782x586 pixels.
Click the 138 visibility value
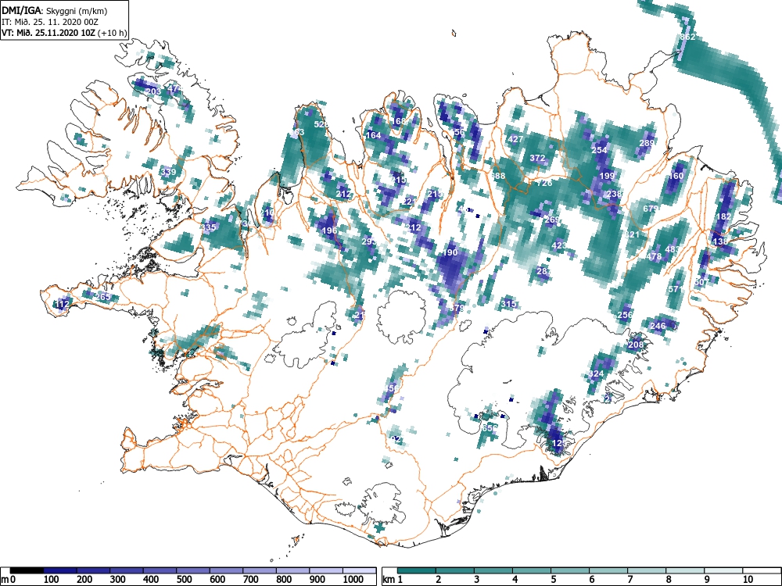tap(721, 241)
